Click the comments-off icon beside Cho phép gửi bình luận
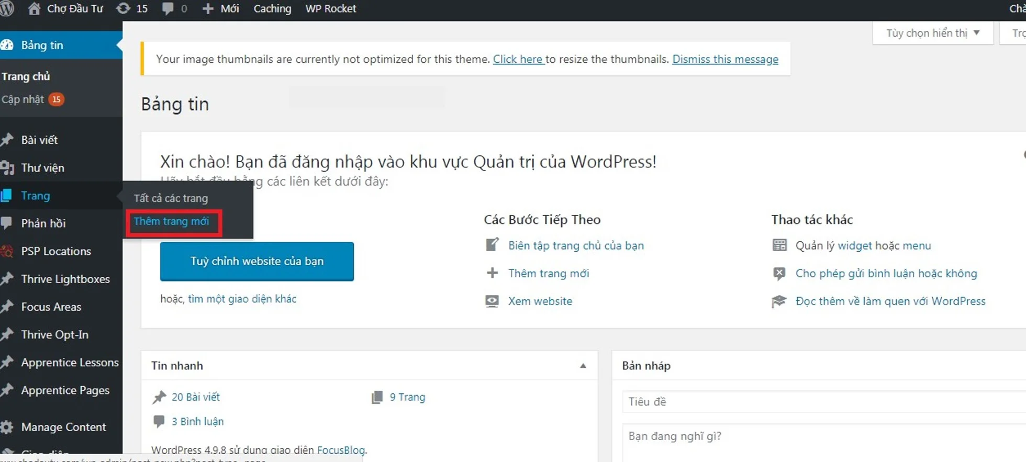 click(779, 273)
